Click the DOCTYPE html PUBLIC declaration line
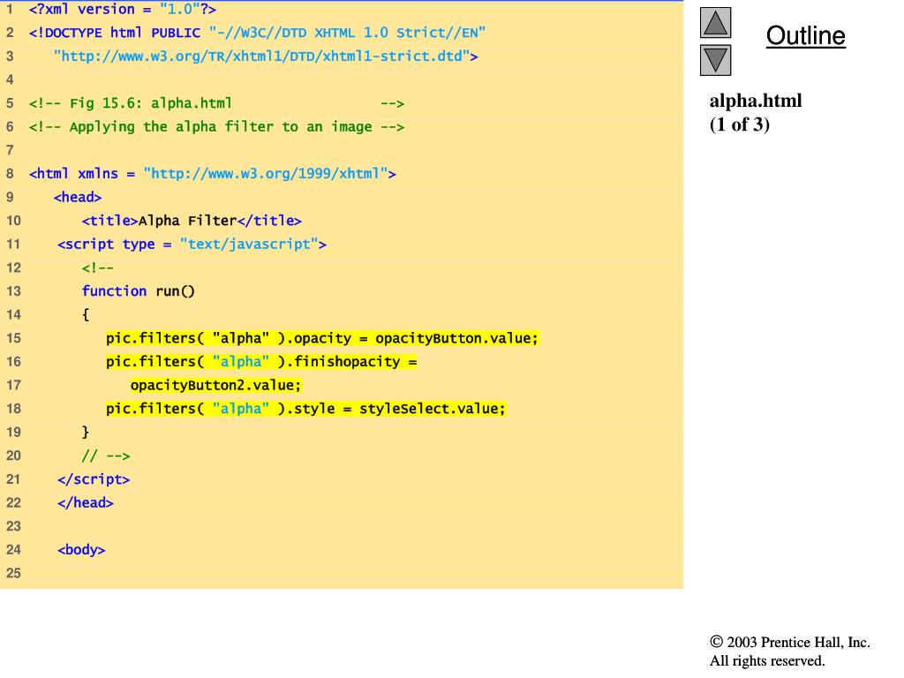 pyautogui.click(x=257, y=33)
